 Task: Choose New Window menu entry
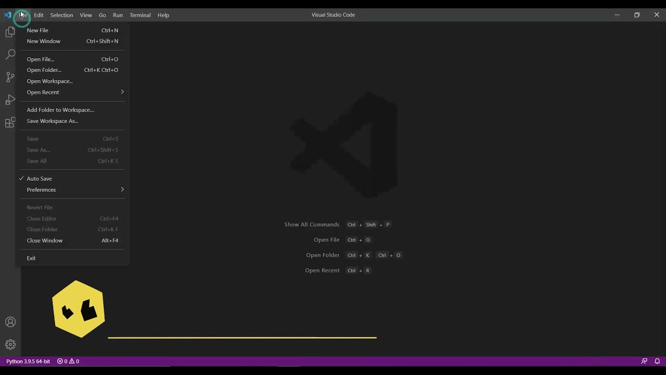point(72,41)
